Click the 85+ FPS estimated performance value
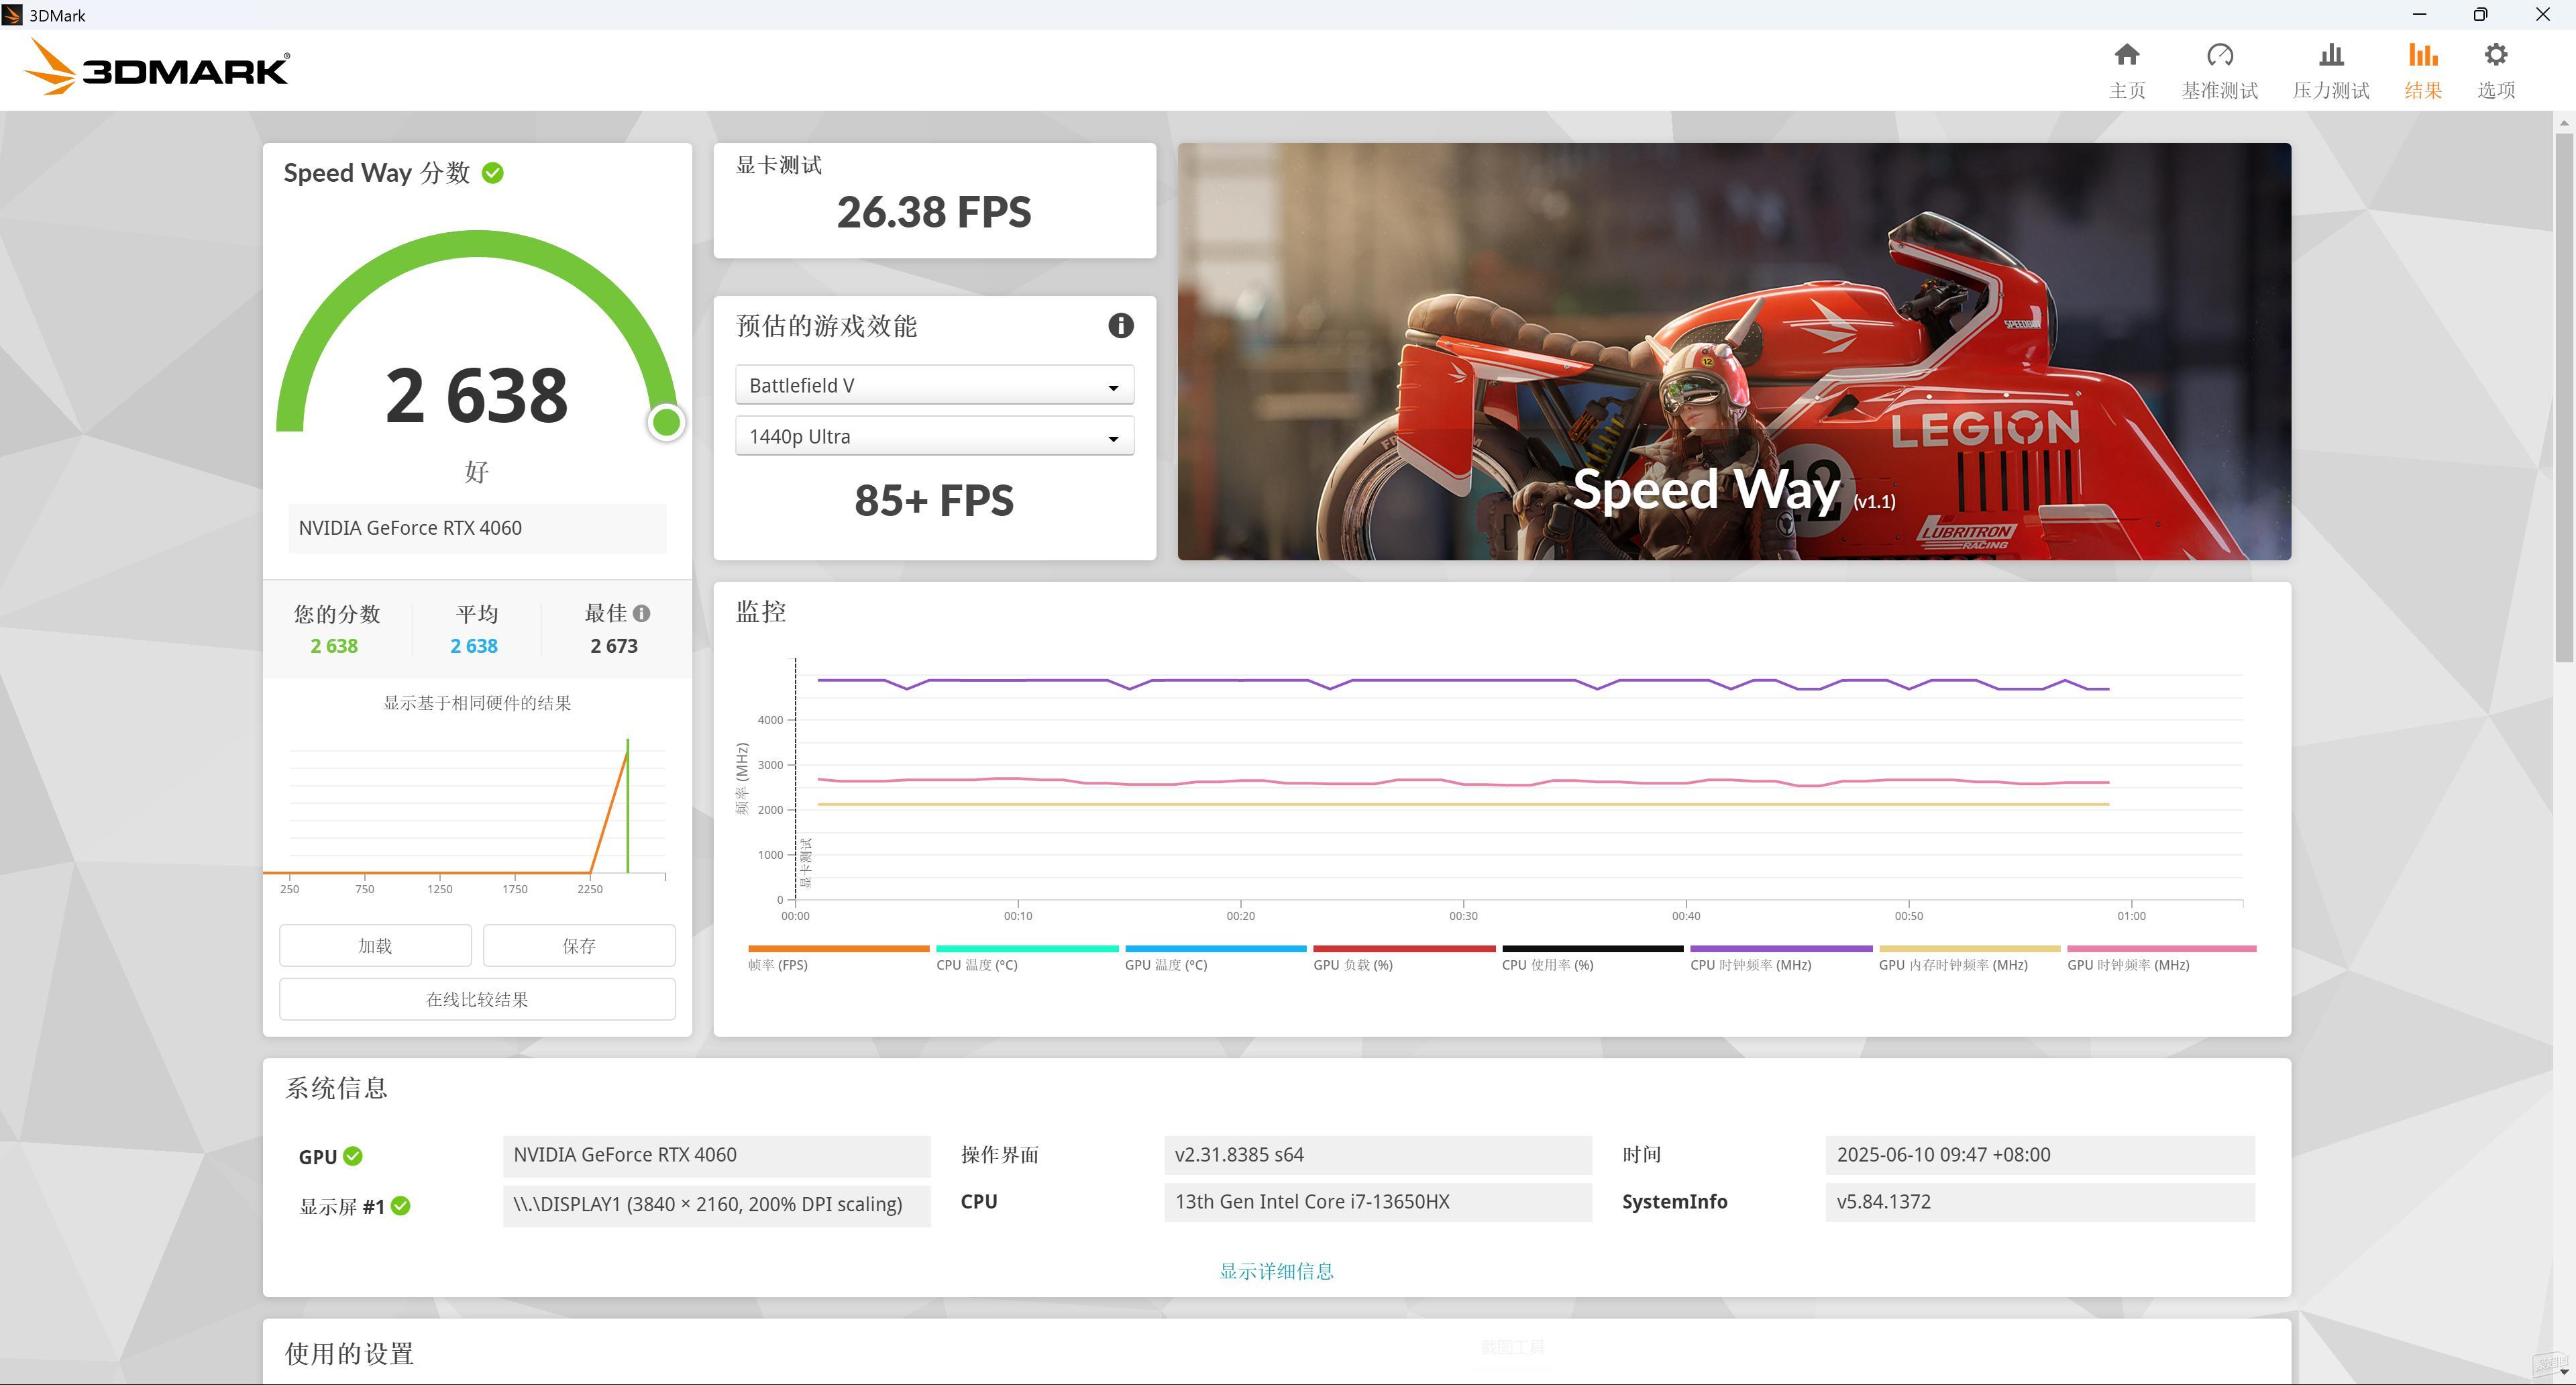Image resolution: width=2576 pixels, height=1385 pixels. pyautogui.click(x=933, y=500)
